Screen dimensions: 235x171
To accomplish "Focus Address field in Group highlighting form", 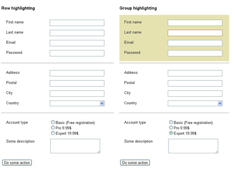I will 195,73.
